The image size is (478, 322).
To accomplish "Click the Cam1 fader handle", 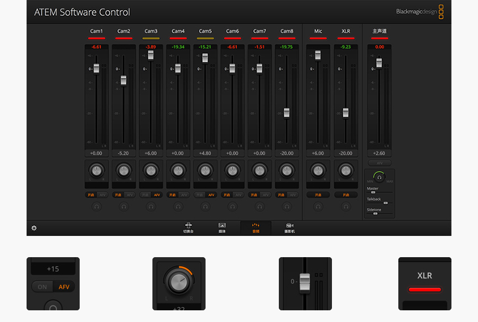I will pyautogui.click(x=96, y=69).
